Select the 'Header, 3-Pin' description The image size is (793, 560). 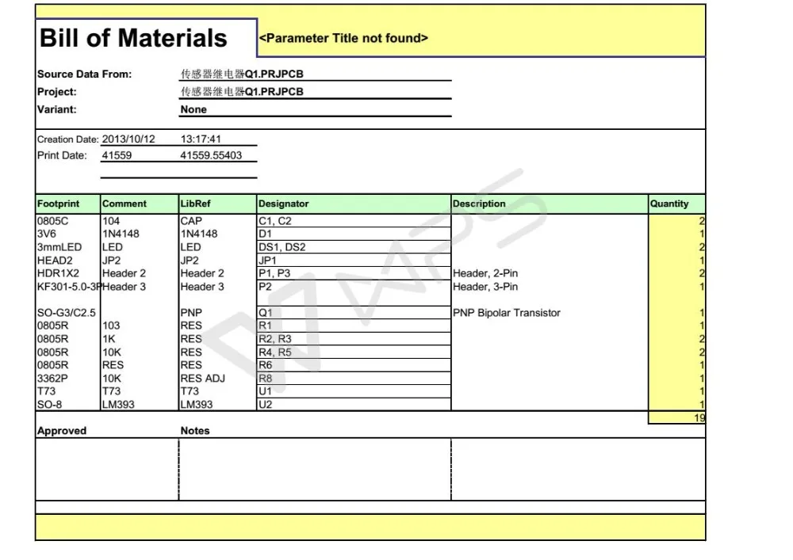[x=485, y=287]
